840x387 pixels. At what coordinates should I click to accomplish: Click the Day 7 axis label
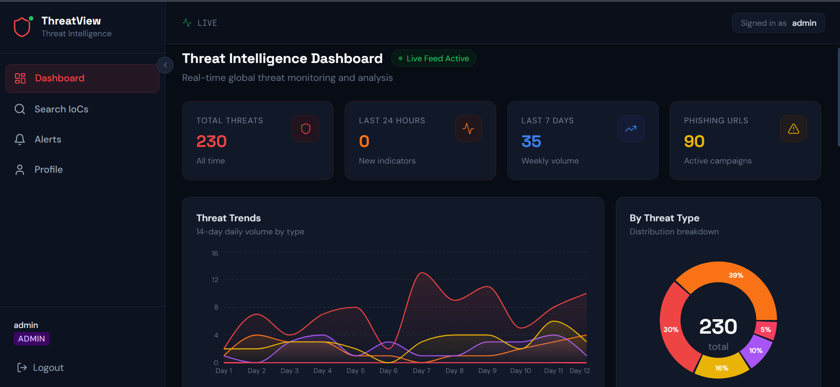point(421,371)
